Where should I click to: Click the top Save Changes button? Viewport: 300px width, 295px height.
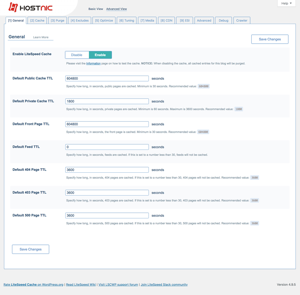pyautogui.click(x=270, y=39)
